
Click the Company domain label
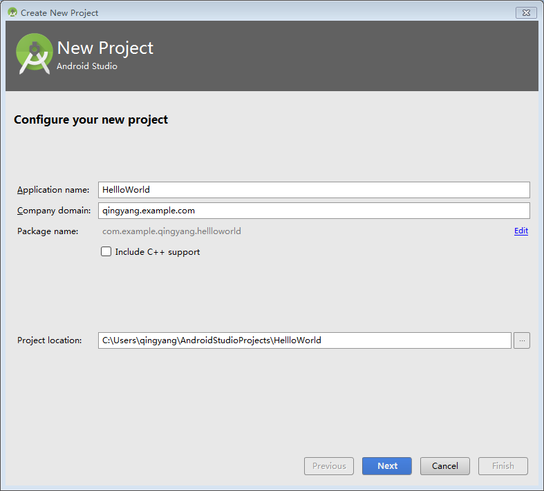[x=54, y=211]
